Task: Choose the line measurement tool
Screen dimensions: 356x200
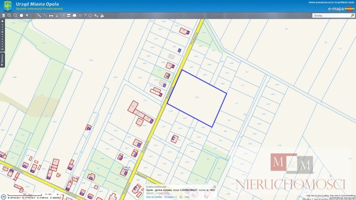Action: click(39, 16)
